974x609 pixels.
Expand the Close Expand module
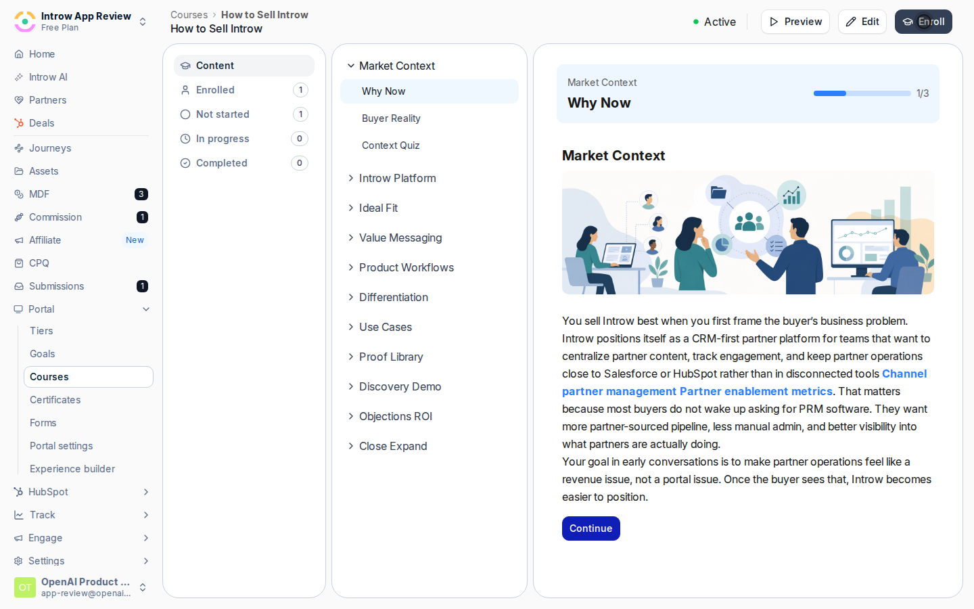click(351, 446)
